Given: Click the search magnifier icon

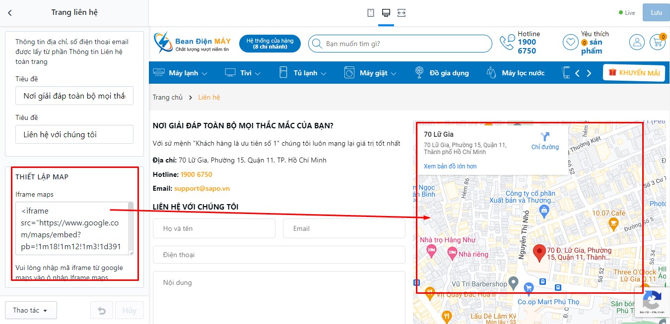Looking at the screenshot, I should pyautogui.click(x=318, y=44).
